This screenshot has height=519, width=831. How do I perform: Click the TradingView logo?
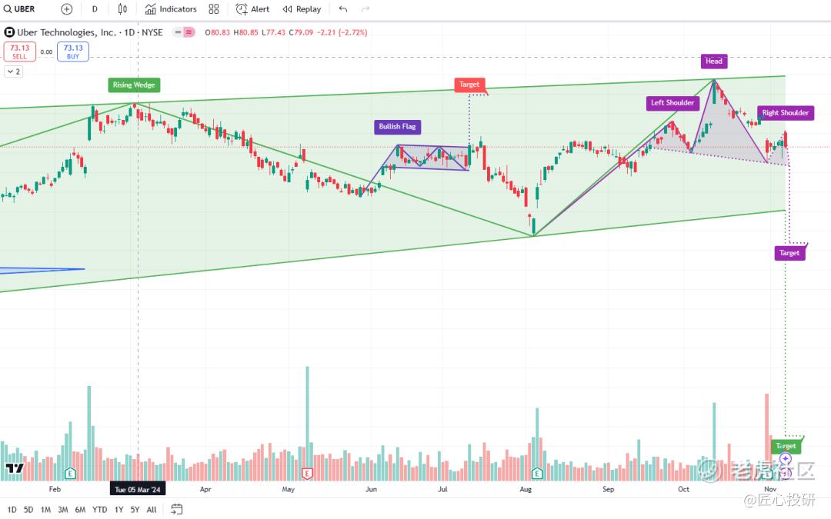[15, 468]
